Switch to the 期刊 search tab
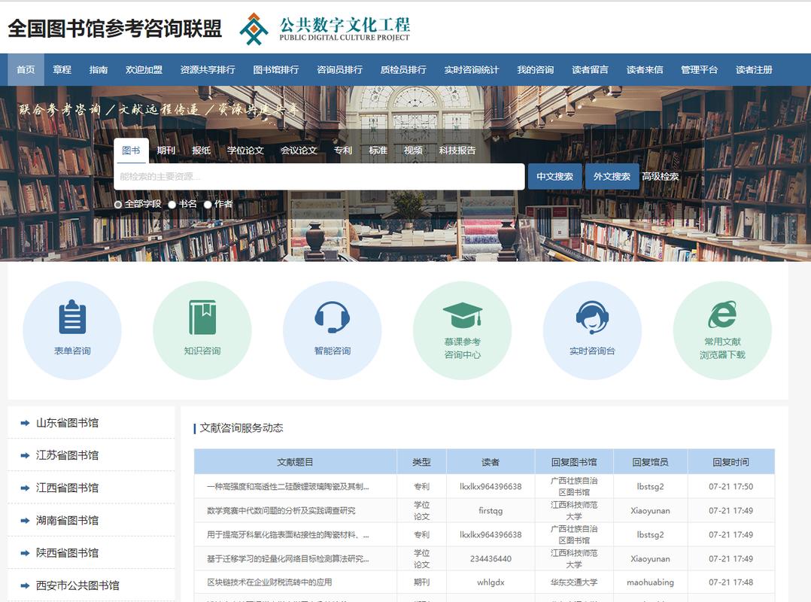Image resolution: width=811 pixels, height=602 pixels. click(166, 150)
